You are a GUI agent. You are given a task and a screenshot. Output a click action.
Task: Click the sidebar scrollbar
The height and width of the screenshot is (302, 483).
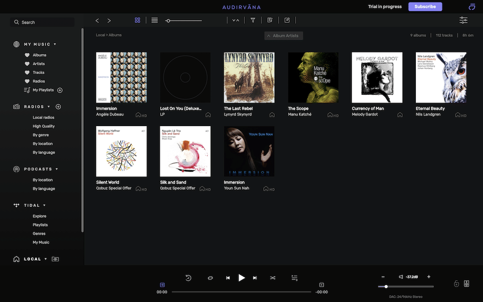[x=82, y=130]
